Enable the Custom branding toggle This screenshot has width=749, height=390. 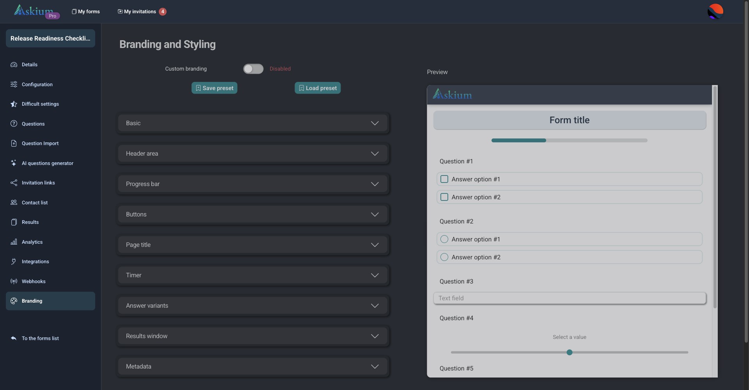253,69
